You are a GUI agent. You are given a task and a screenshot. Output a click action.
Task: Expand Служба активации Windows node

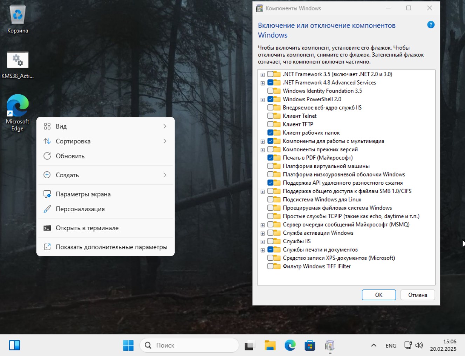click(262, 233)
